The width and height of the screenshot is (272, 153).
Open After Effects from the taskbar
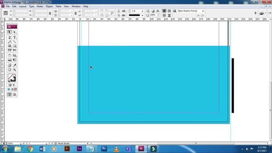pyautogui.click(x=79, y=149)
